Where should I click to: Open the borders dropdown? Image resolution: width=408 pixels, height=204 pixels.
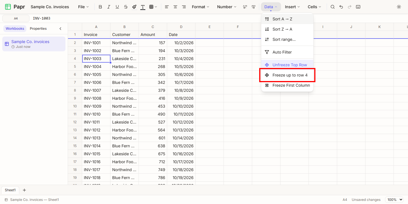coord(153,7)
